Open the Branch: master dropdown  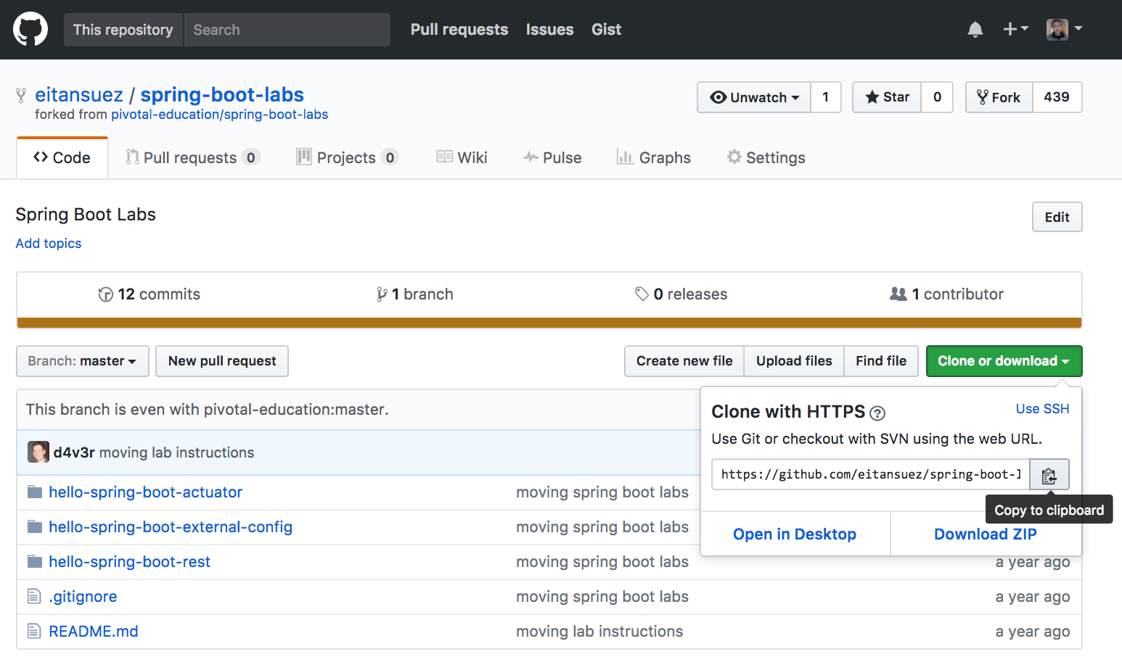coord(83,361)
